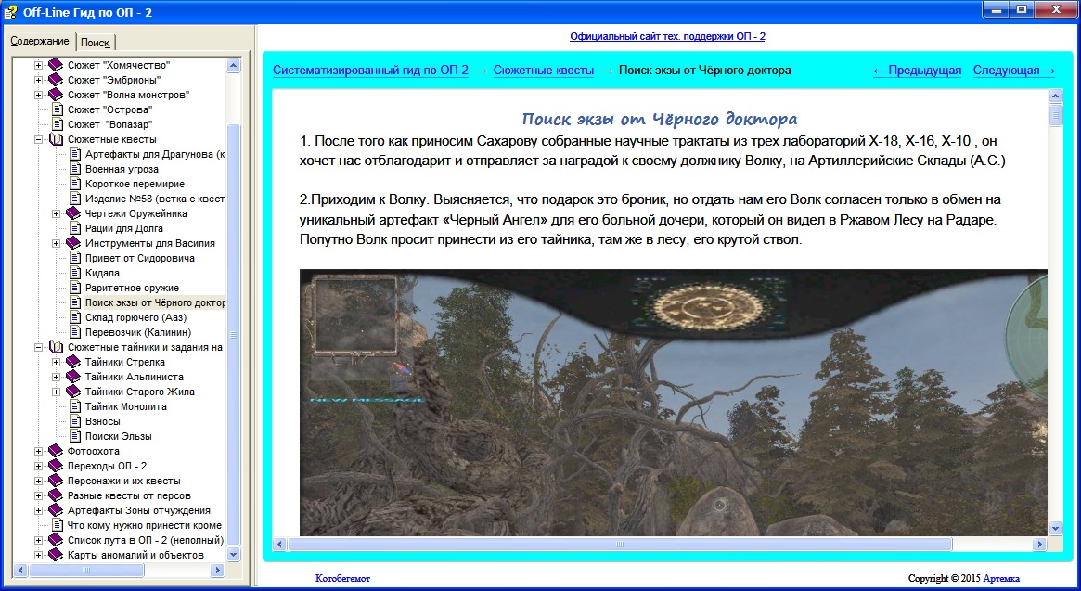Click book icon of Персонажи и их квесты
This screenshot has width=1081, height=591.
click(56, 481)
